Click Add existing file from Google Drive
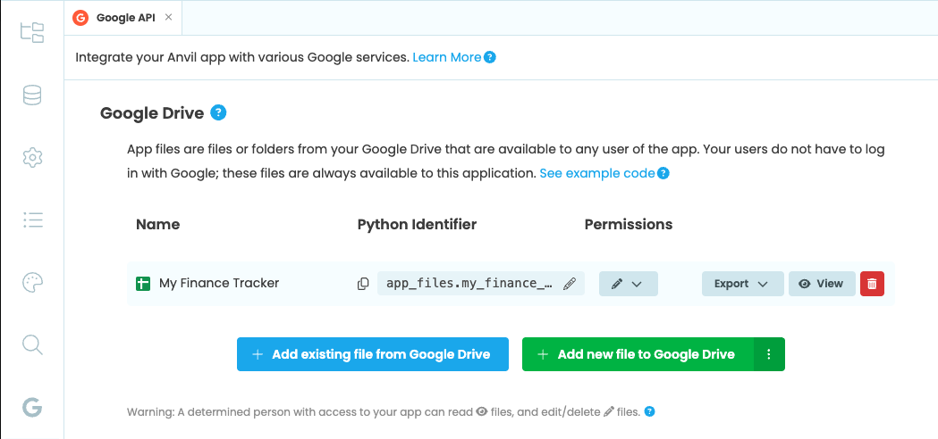The width and height of the screenshot is (938, 439). 373,354
